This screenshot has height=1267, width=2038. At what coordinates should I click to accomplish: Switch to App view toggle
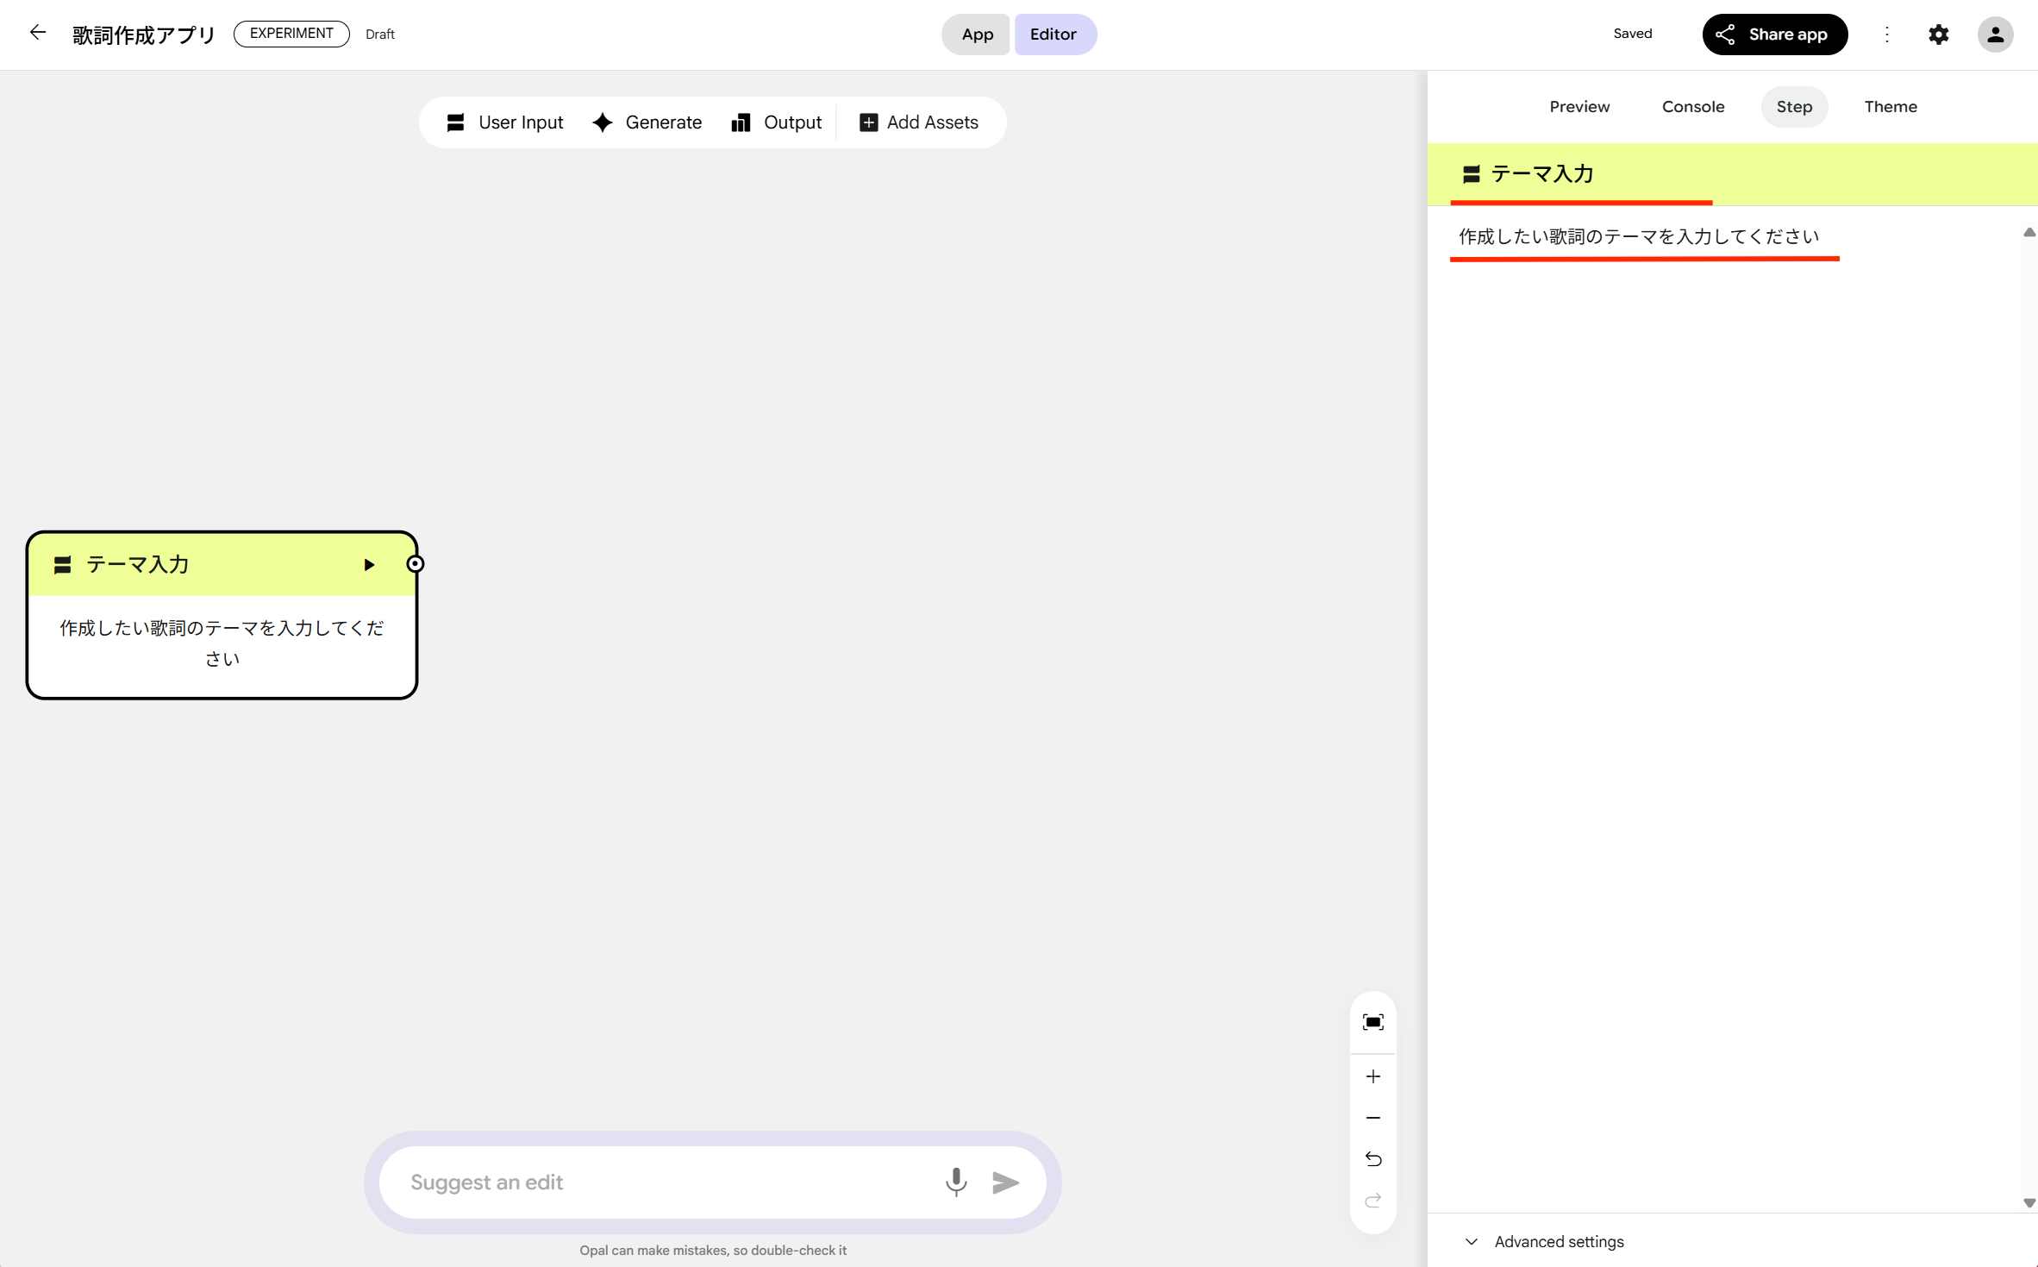tap(977, 34)
